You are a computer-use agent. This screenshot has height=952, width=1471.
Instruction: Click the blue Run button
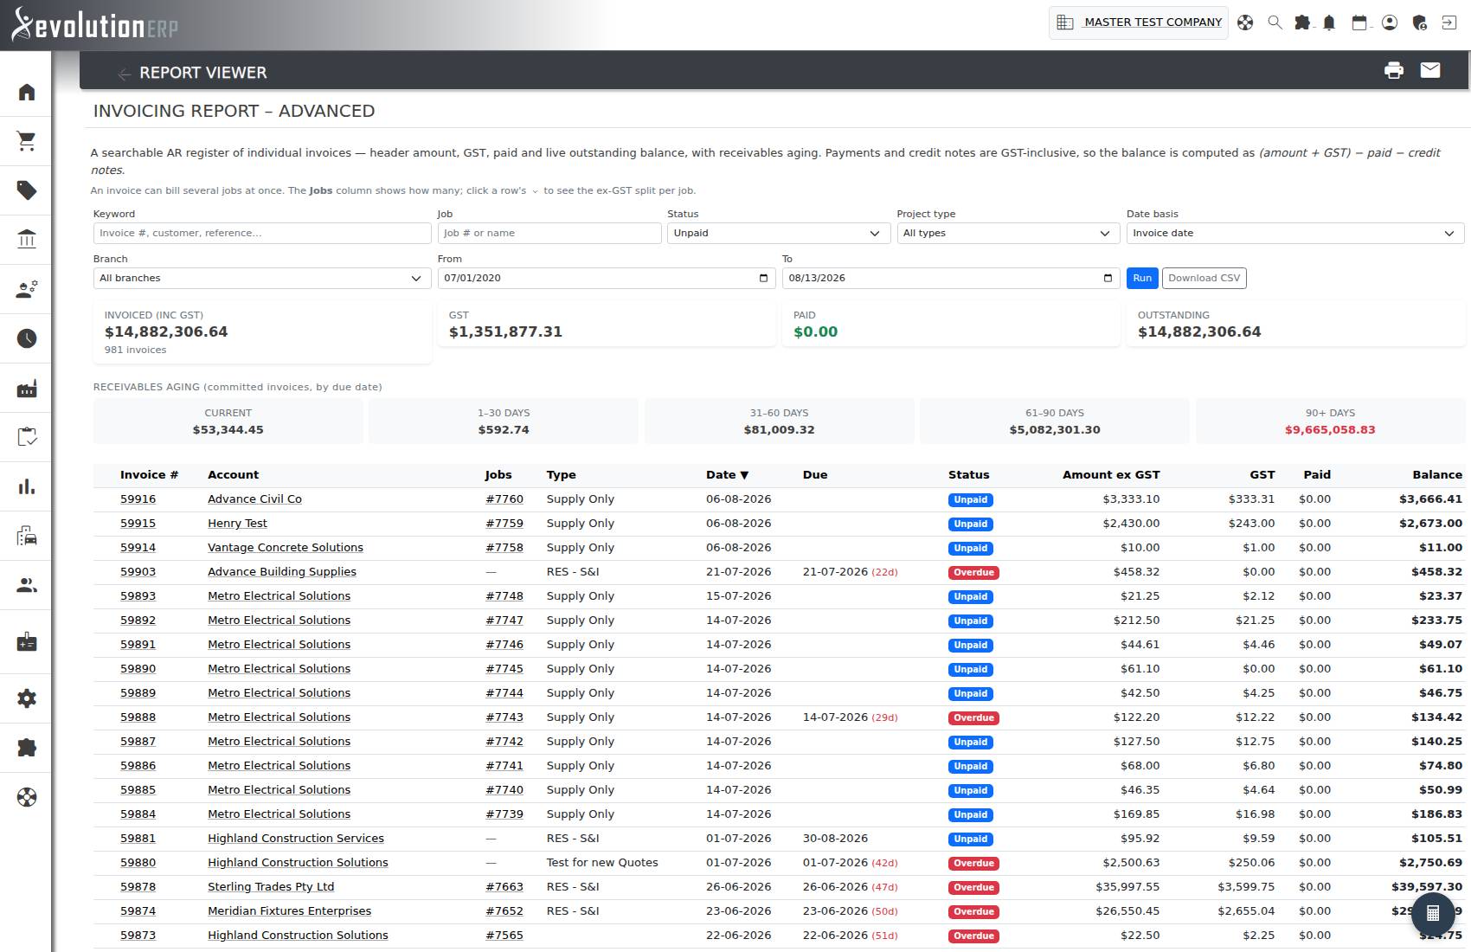pyautogui.click(x=1142, y=278)
